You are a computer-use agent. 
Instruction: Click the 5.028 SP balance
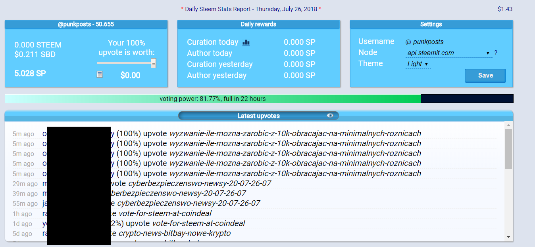tap(30, 73)
